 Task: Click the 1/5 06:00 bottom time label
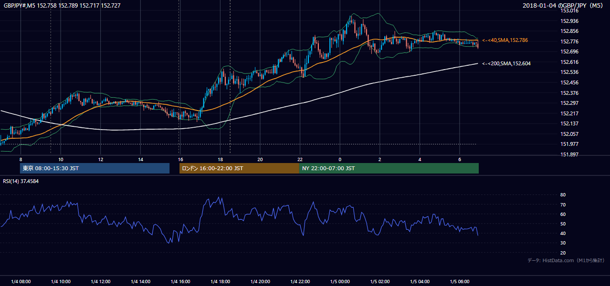pos(459,282)
